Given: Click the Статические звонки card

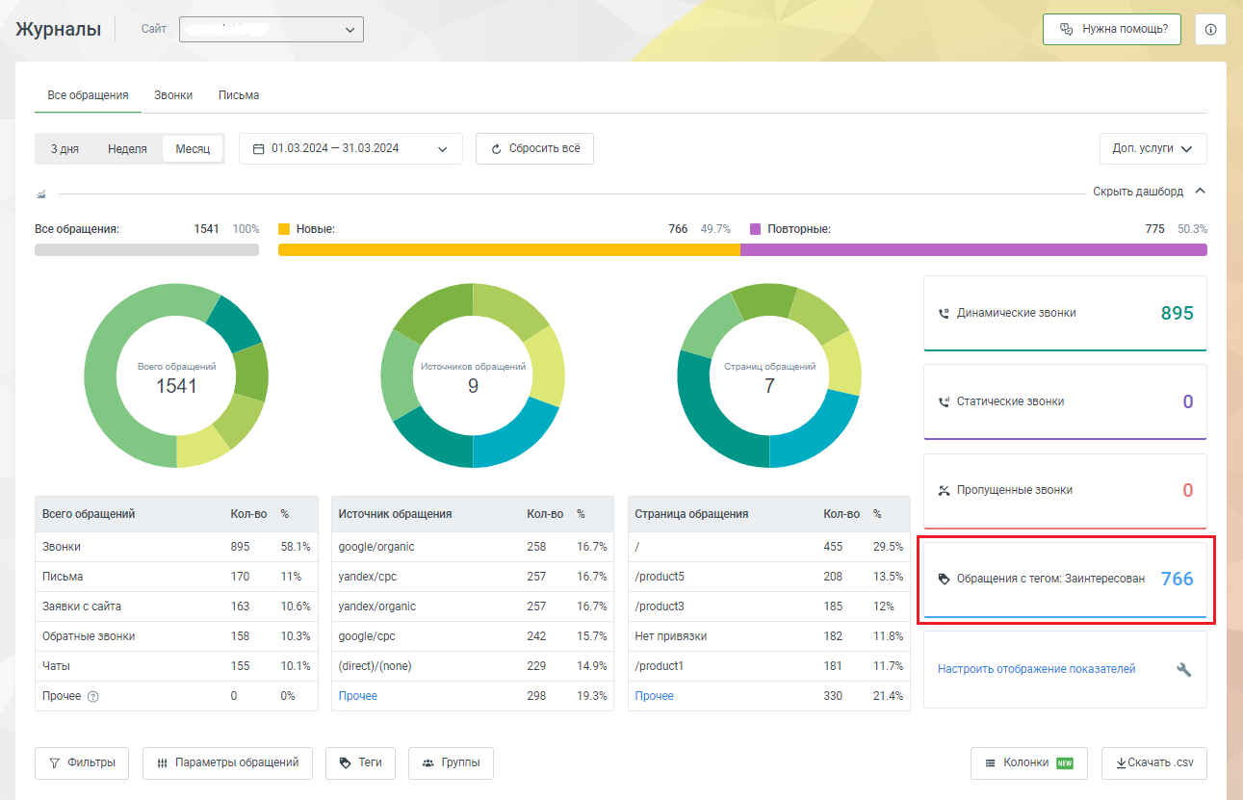Looking at the screenshot, I should [x=1065, y=402].
